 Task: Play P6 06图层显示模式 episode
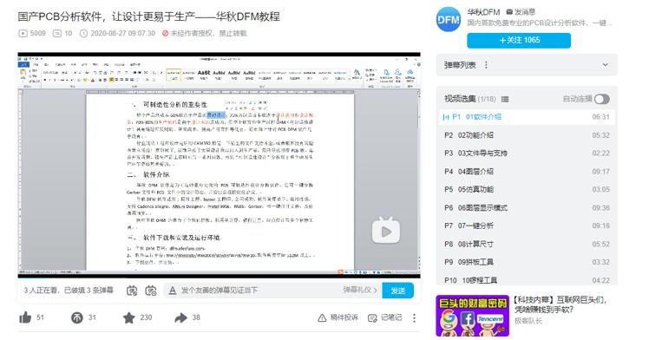(527, 207)
